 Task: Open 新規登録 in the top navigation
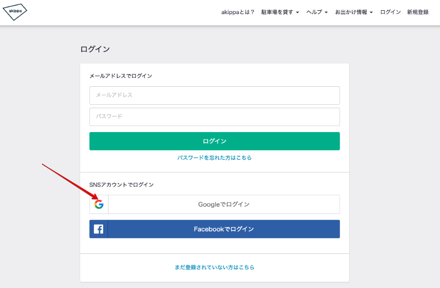(x=418, y=12)
